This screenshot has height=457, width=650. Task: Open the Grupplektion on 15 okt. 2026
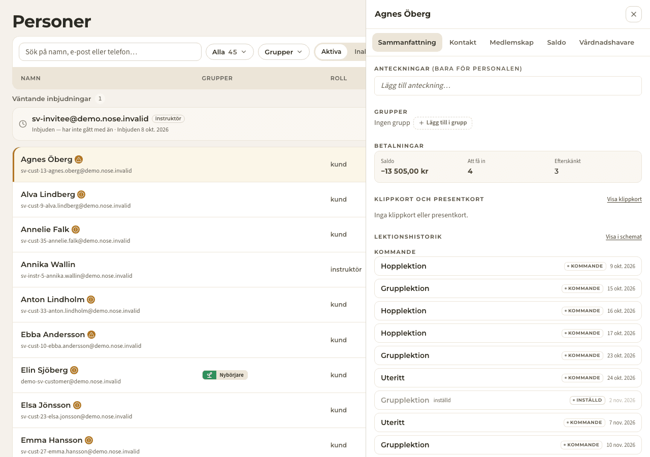click(x=508, y=288)
